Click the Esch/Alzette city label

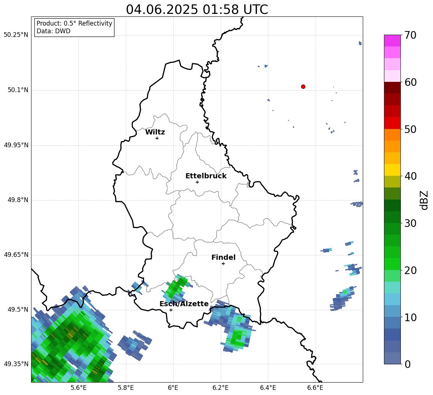[184, 304]
